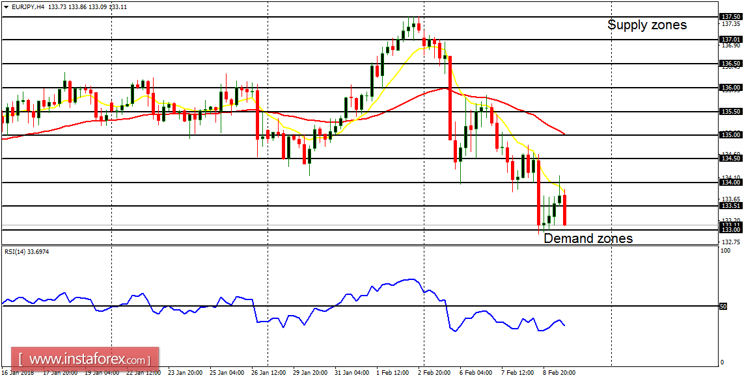This screenshot has width=744, height=380.
Task: Select the Demand zones text label
Action: click(x=588, y=238)
